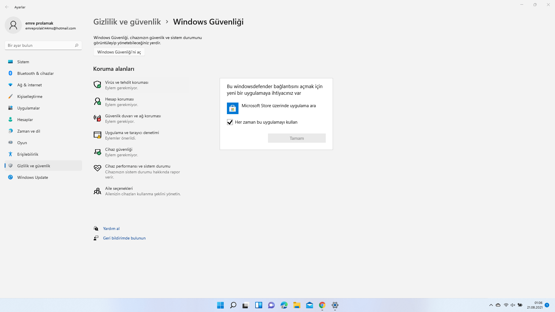
Task: Click Geri bildirimde bulunun link
Action: (x=124, y=238)
